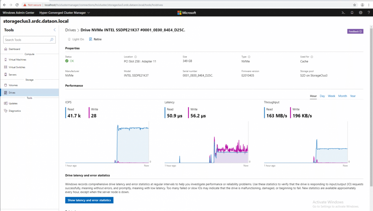Open Updates from the Tools list

tap(30, 103)
